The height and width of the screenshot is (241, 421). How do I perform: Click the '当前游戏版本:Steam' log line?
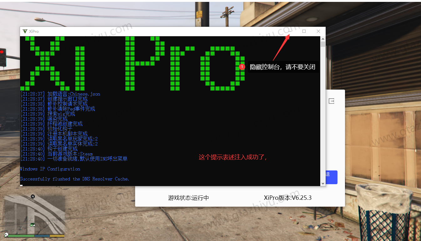point(56,154)
